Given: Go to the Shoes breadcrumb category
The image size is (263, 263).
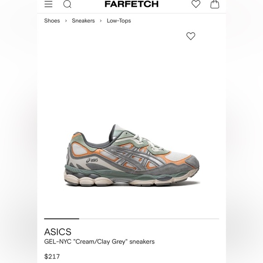Looking at the screenshot, I should click(52, 20).
